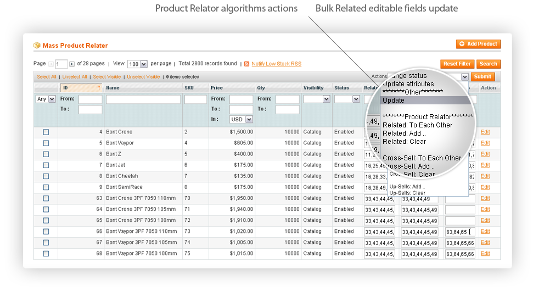Viewport: 533px width, 296px height.
Task: Open the per-page view dropdown showing 100
Action: pos(137,64)
